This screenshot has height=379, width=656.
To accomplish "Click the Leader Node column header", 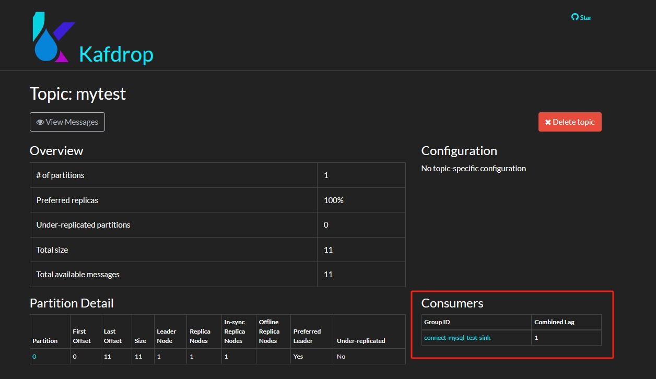I will click(x=166, y=336).
